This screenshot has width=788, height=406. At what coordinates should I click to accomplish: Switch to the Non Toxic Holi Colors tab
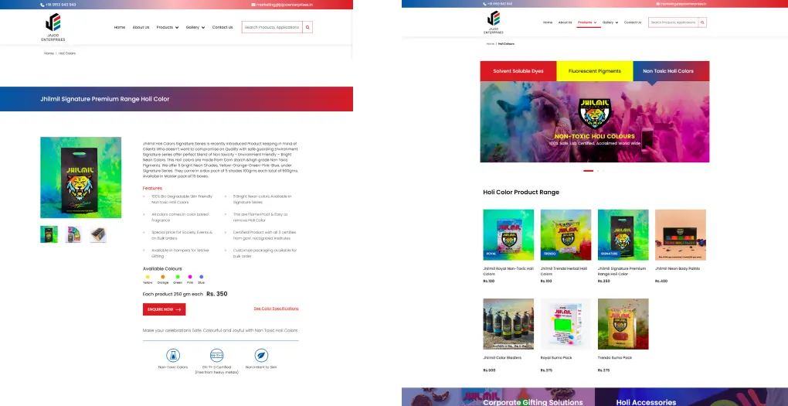[x=671, y=71]
